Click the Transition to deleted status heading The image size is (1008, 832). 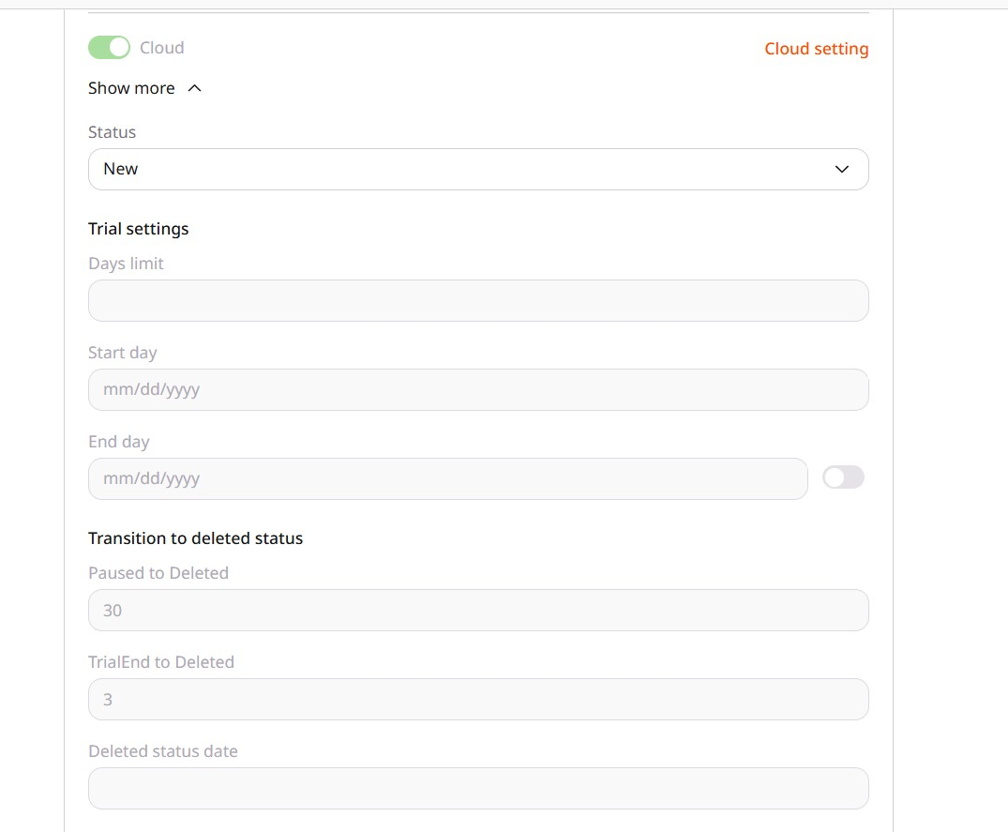[x=195, y=538]
